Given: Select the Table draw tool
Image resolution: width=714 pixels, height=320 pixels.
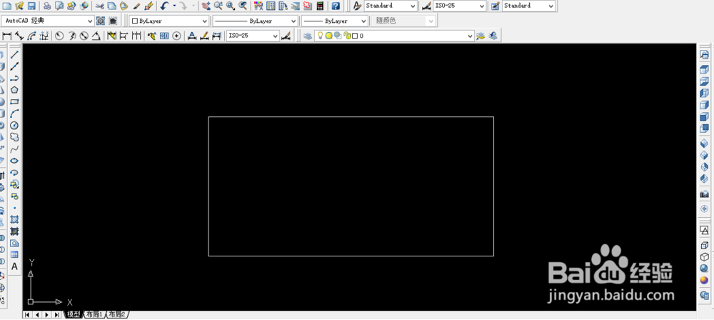Looking at the screenshot, I should tap(14, 255).
